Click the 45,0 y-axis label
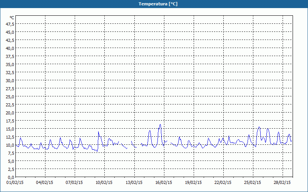The width and height of the screenshot is (308, 192). pos(10,32)
